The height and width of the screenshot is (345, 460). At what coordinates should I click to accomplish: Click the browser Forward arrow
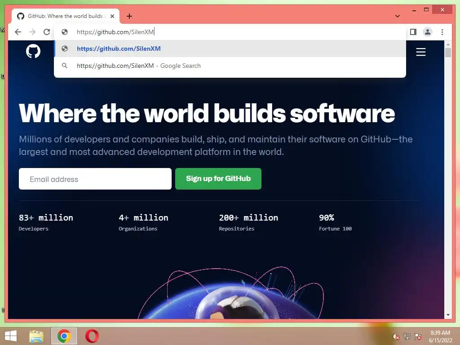pos(32,32)
